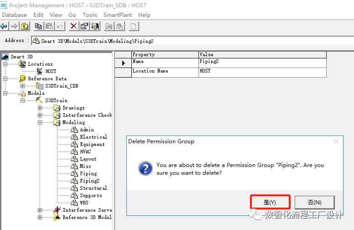Select Piping2 permission group in tree
The width and height of the screenshot is (354, 230).
89,181
